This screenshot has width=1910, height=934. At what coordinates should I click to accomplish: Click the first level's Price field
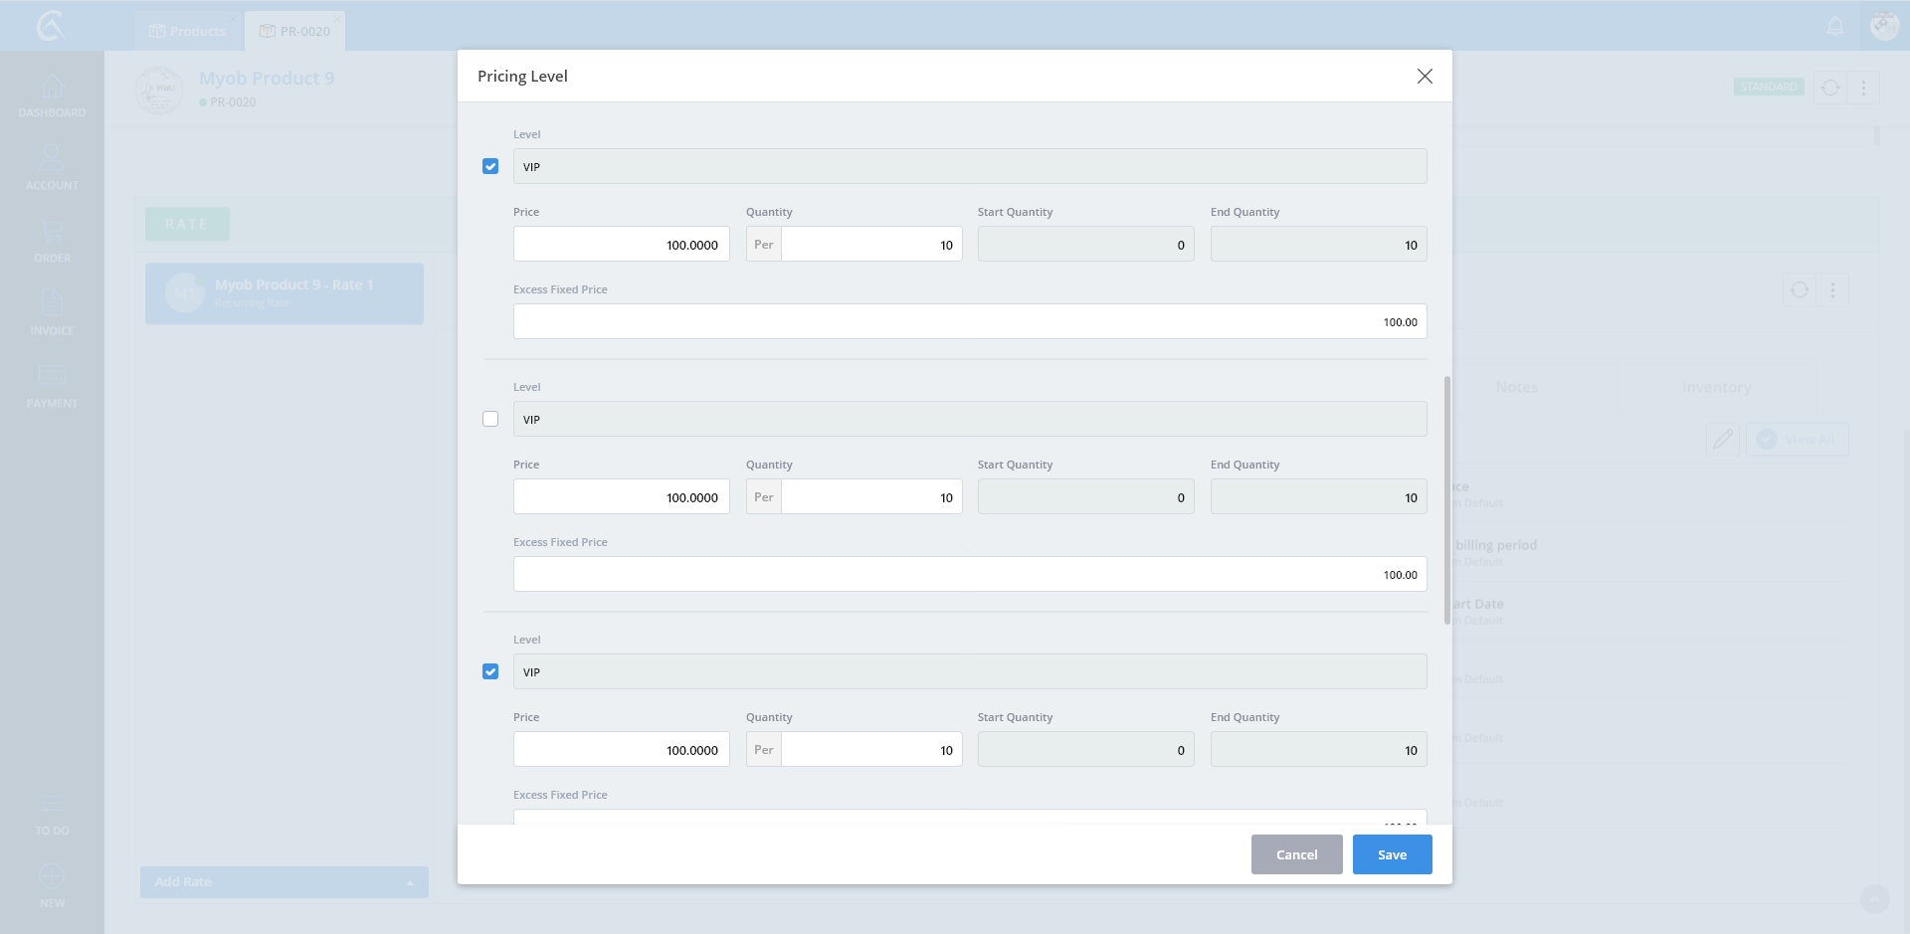click(x=622, y=245)
